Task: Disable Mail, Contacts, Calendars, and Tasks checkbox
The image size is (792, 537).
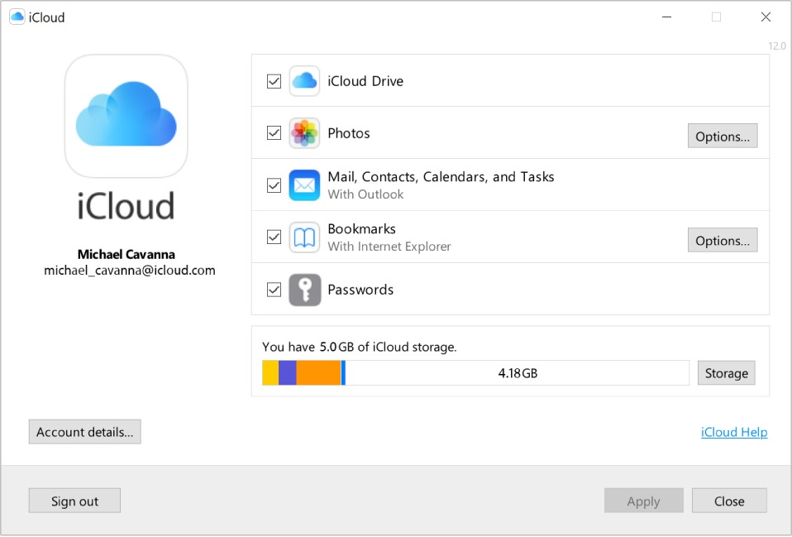Action: tap(274, 185)
